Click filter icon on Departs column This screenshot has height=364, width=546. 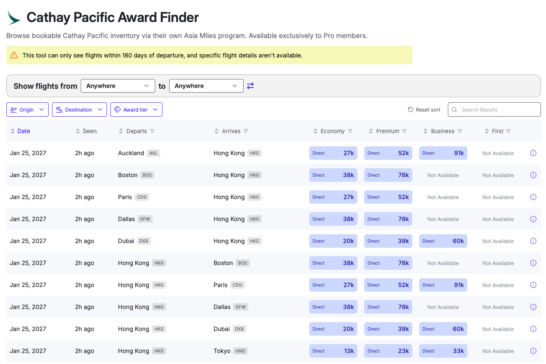[x=152, y=131]
